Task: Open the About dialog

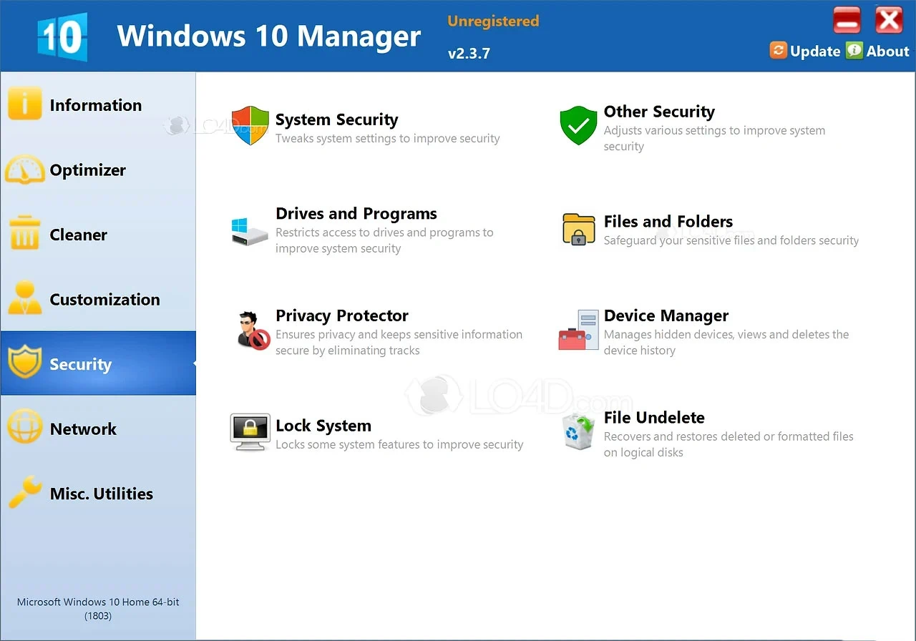Action: (x=878, y=51)
